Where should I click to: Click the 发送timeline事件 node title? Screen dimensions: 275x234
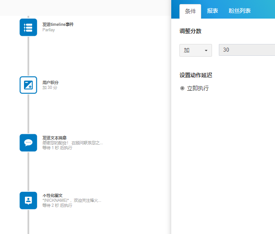(58, 24)
